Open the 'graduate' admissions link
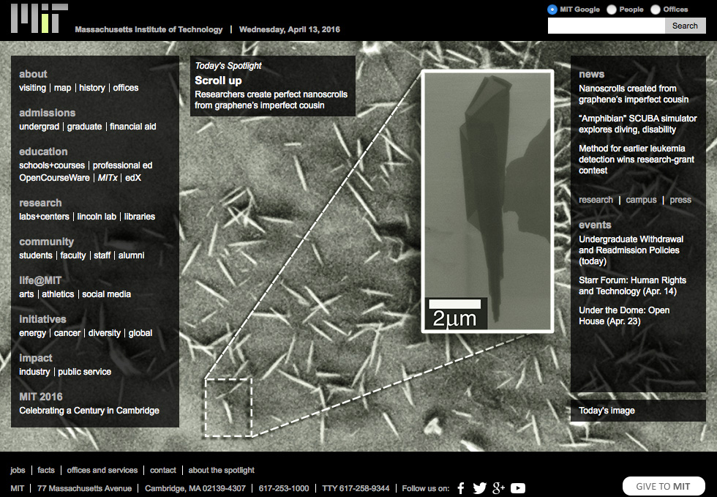Viewport: 717px width, 497px height. 85,127
